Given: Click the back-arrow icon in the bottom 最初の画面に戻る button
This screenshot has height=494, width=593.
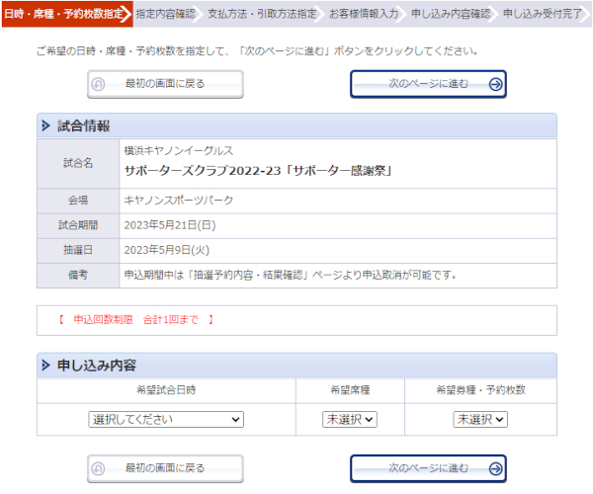Looking at the screenshot, I should click(98, 468).
